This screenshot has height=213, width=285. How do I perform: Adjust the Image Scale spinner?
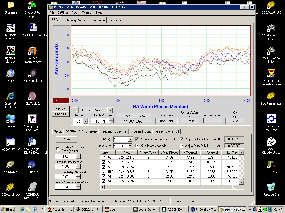[78, 187]
